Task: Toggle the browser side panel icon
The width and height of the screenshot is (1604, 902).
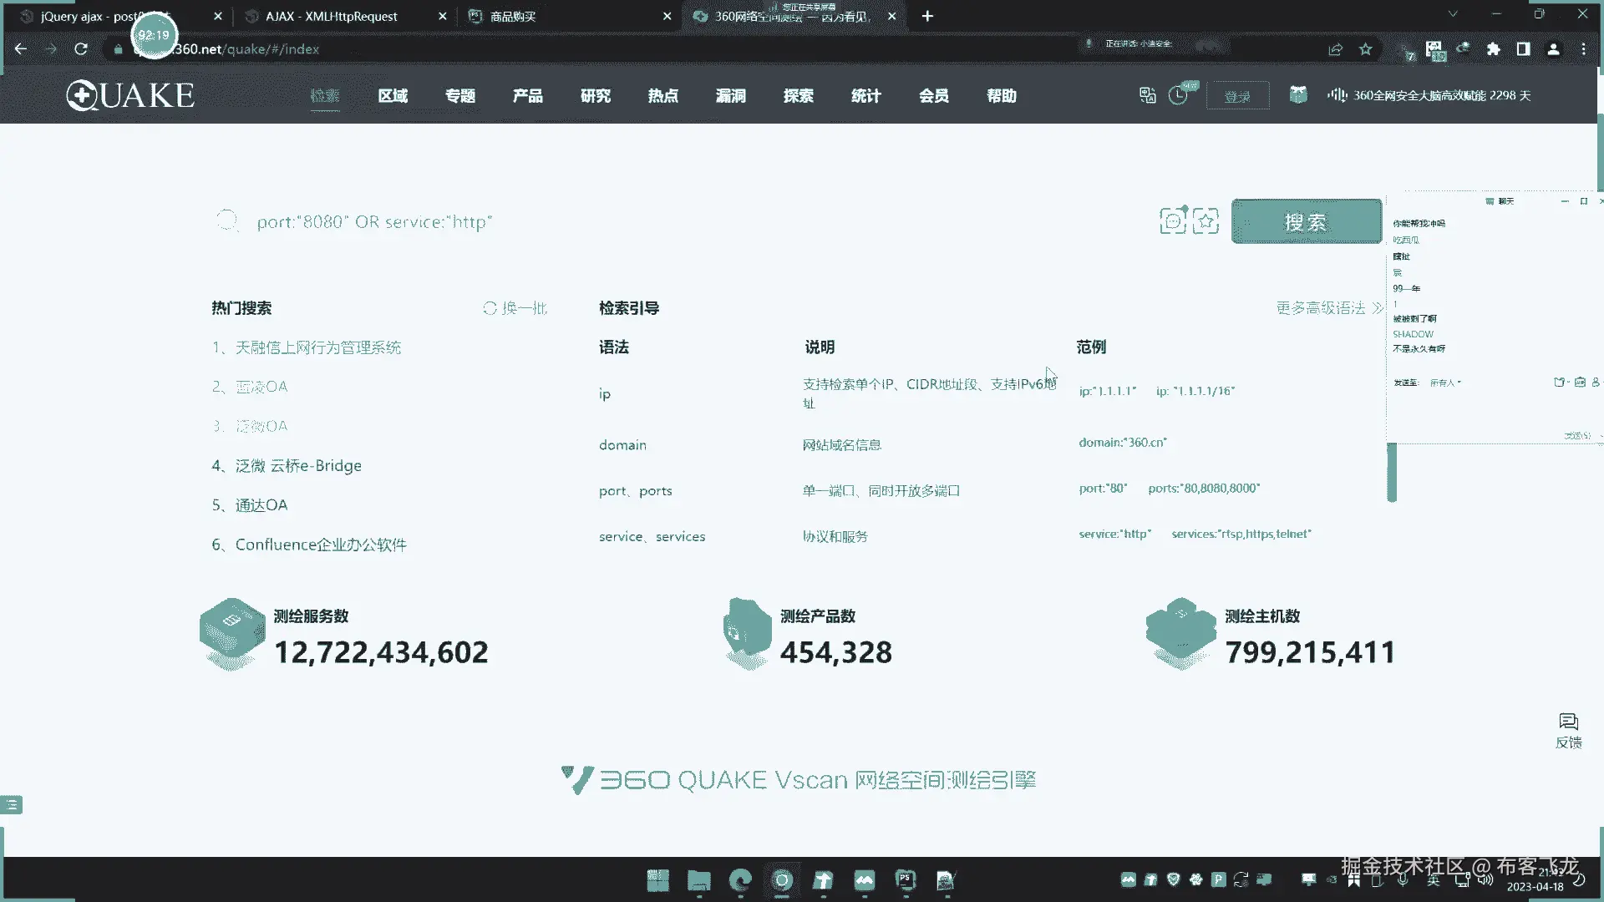Action: click(1523, 49)
